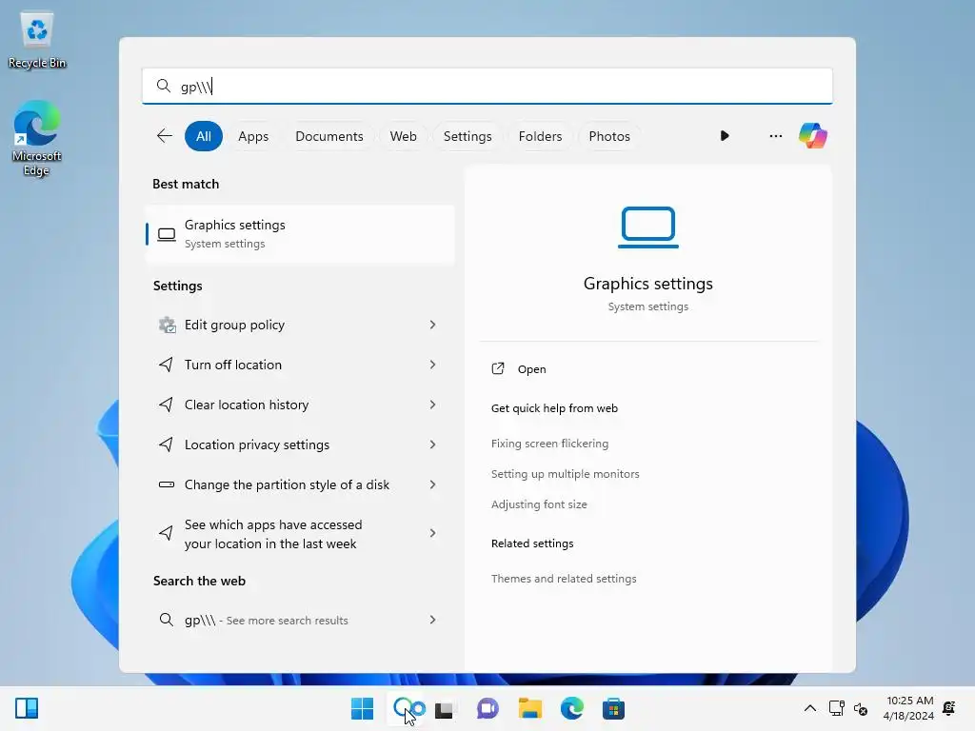Click the location icon beside Location privacy settings

click(166, 445)
